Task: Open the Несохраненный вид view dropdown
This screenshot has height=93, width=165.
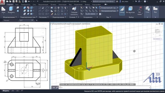Action: 109,11
